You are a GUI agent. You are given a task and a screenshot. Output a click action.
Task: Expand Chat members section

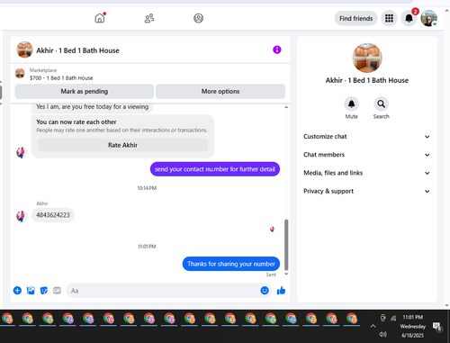(x=366, y=155)
